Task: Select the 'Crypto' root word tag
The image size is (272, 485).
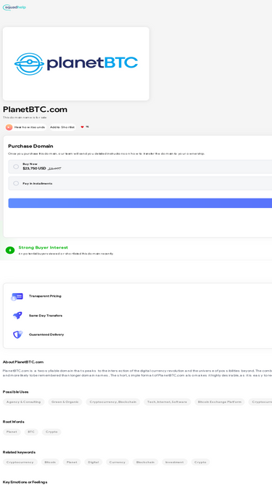Action: click(x=51, y=432)
